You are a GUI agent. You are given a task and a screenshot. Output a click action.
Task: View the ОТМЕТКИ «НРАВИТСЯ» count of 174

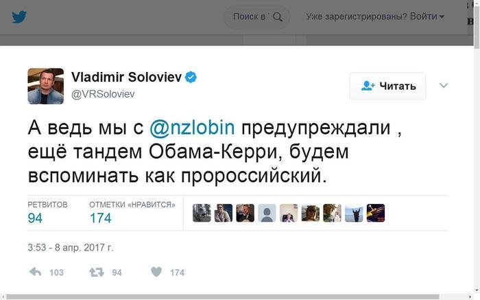(100, 218)
